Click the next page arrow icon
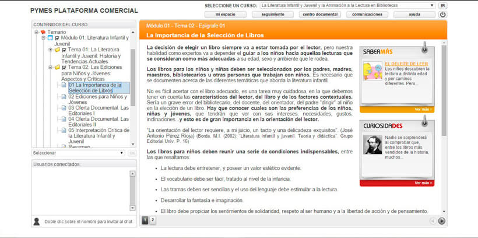Viewport: 478px width, 238px height. (441, 221)
